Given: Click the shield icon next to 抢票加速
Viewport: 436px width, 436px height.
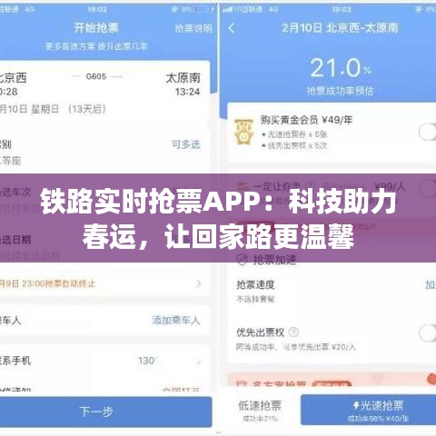Looking at the screenshot, I should point(242,260).
